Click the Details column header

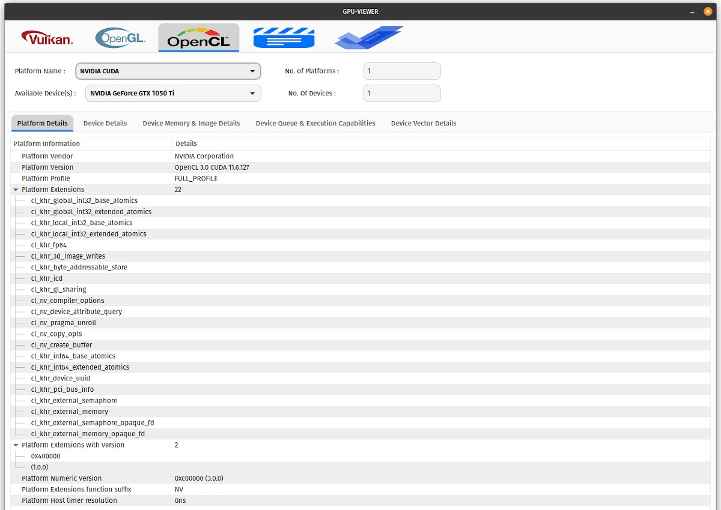pos(442,143)
